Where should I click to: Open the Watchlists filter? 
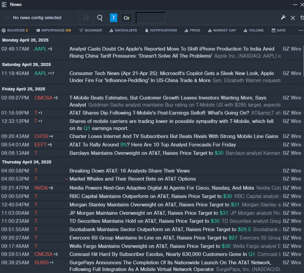pyautogui.click(x=123, y=30)
